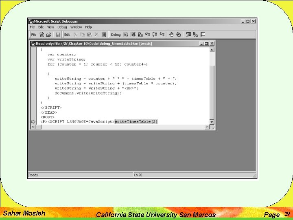
Task: Click the Run icon in Debug toolbar
Action: point(126,34)
